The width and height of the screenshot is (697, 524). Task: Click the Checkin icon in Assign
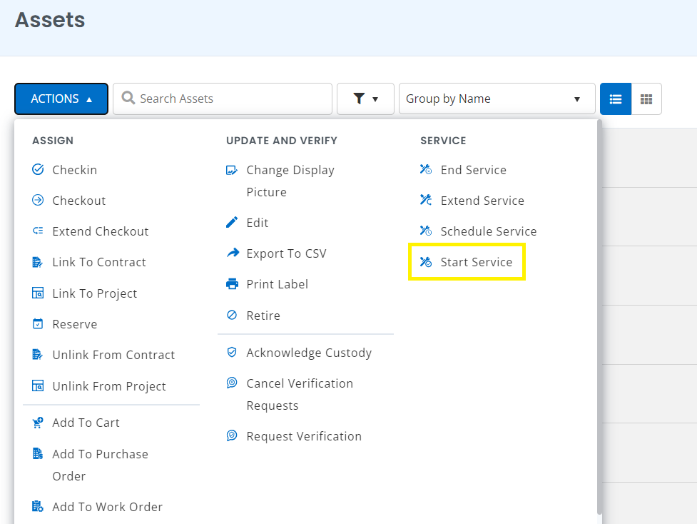point(38,170)
